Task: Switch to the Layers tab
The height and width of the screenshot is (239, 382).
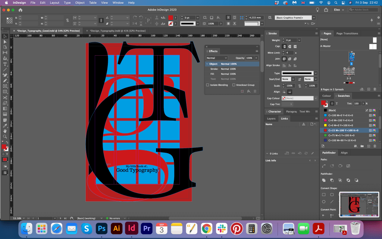Action: [x=271, y=118]
